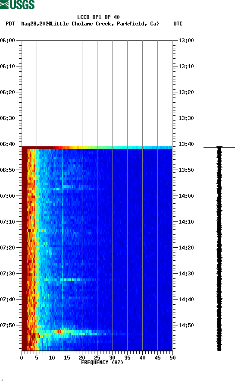The width and height of the screenshot is (238, 385).
Task: Click the date label starting 'May28'
Action: pyautogui.click(x=36, y=24)
